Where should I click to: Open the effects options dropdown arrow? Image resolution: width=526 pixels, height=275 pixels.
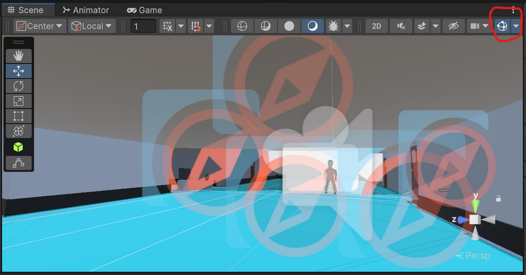(x=435, y=26)
